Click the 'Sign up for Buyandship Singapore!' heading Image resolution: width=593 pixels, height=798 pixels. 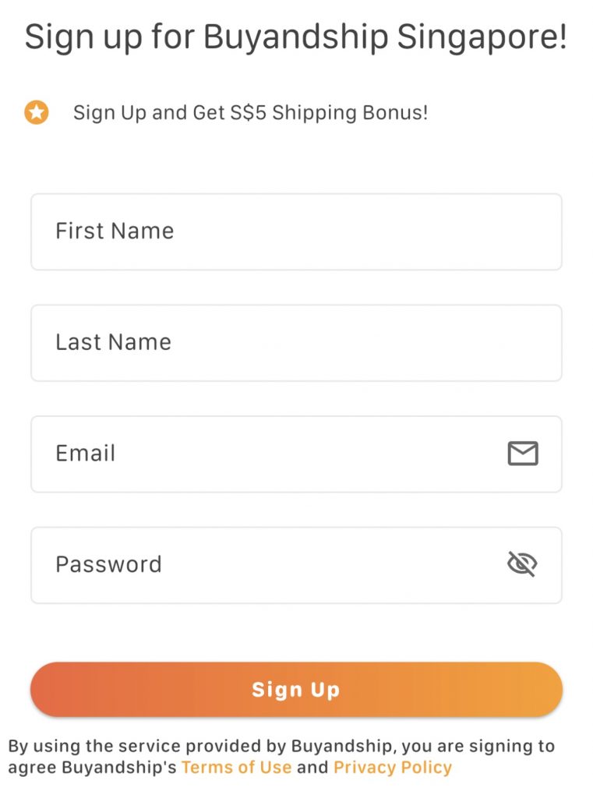(x=296, y=37)
